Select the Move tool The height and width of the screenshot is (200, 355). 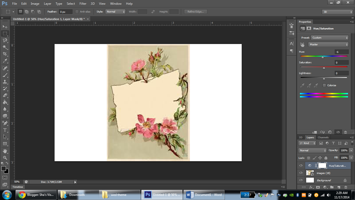(x=5, y=27)
